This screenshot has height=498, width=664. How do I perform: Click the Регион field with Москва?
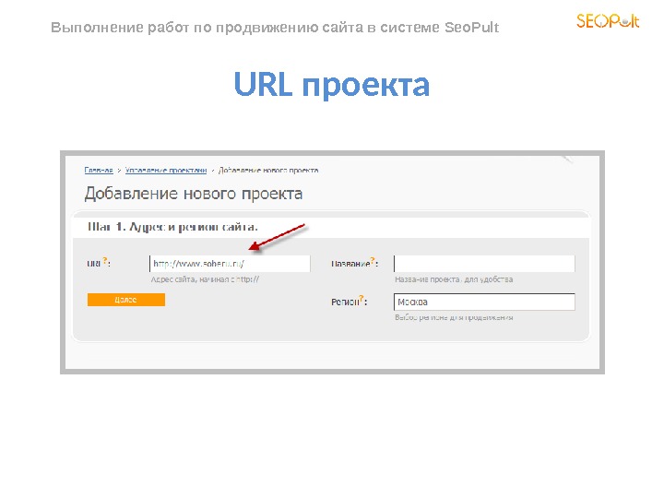coord(484,302)
